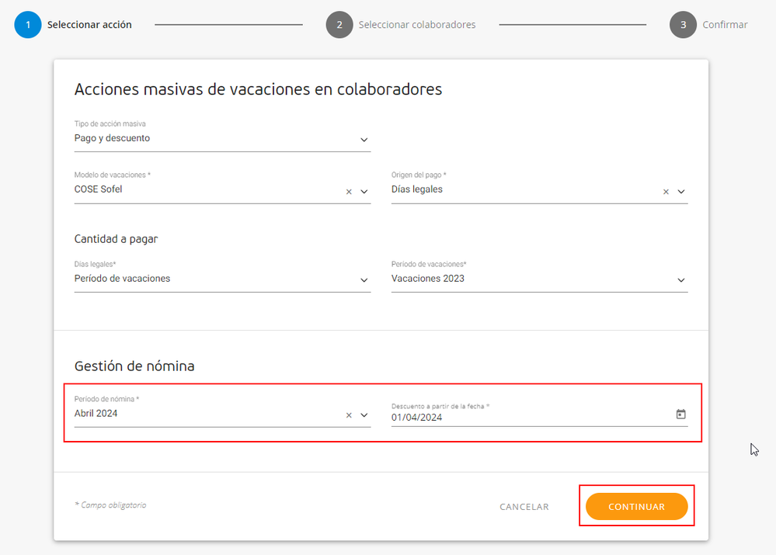Open the calendar date picker icon

(681, 414)
